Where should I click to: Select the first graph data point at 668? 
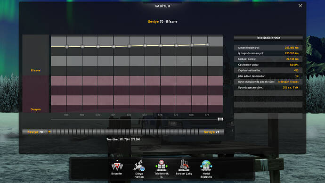click(x=67, y=47)
